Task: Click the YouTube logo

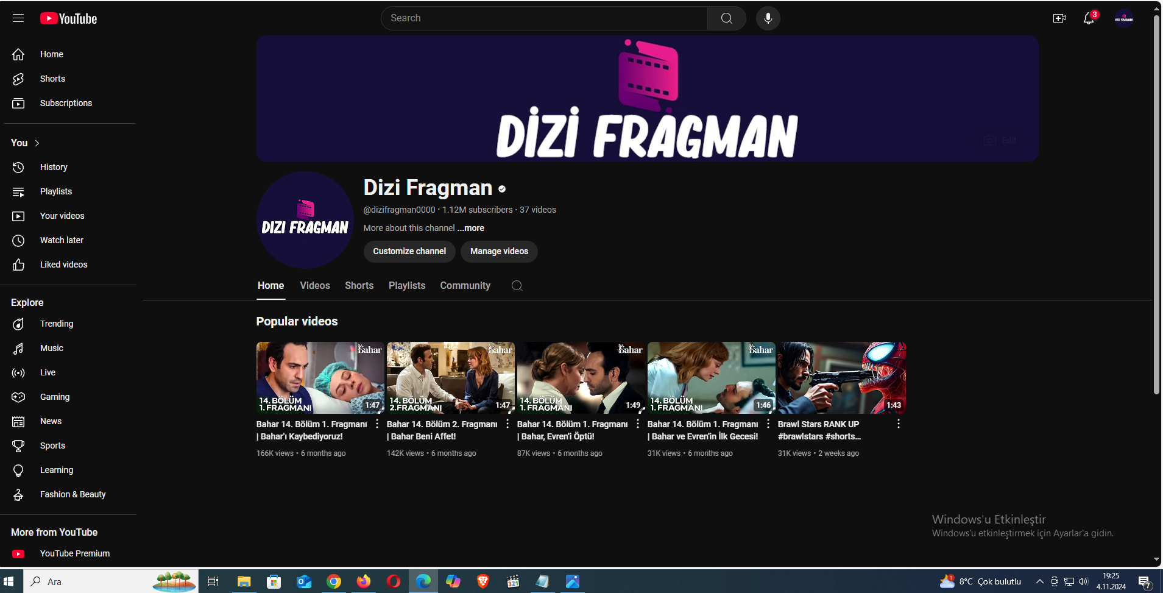Action: (x=69, y=19)
